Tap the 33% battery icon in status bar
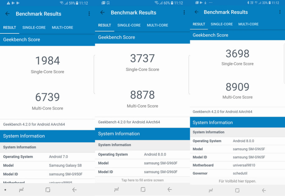Screen dimensions: 285x196 point(269,3)
